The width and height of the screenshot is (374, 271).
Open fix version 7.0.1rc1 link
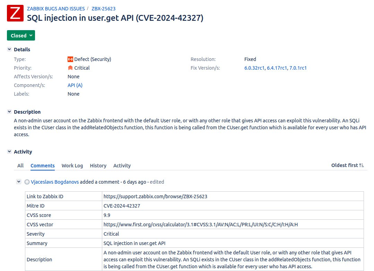point(298,68)
